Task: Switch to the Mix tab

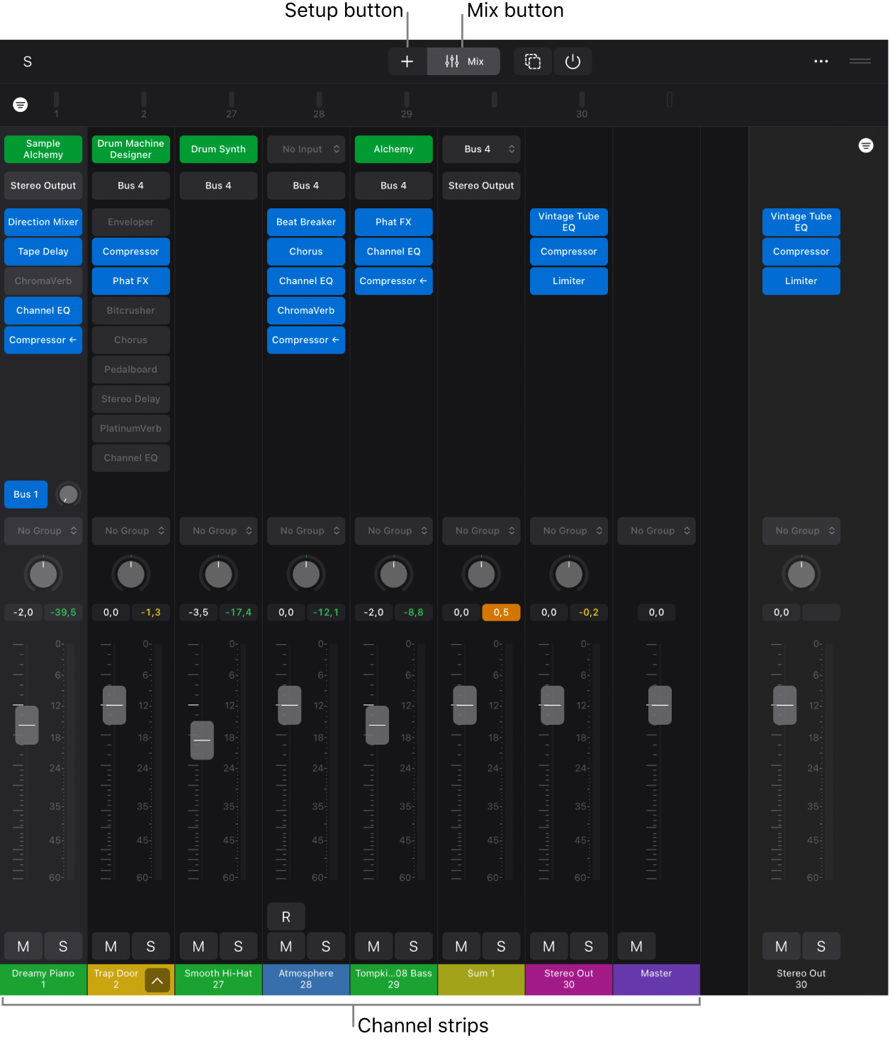Action: [x=463, y=61]
